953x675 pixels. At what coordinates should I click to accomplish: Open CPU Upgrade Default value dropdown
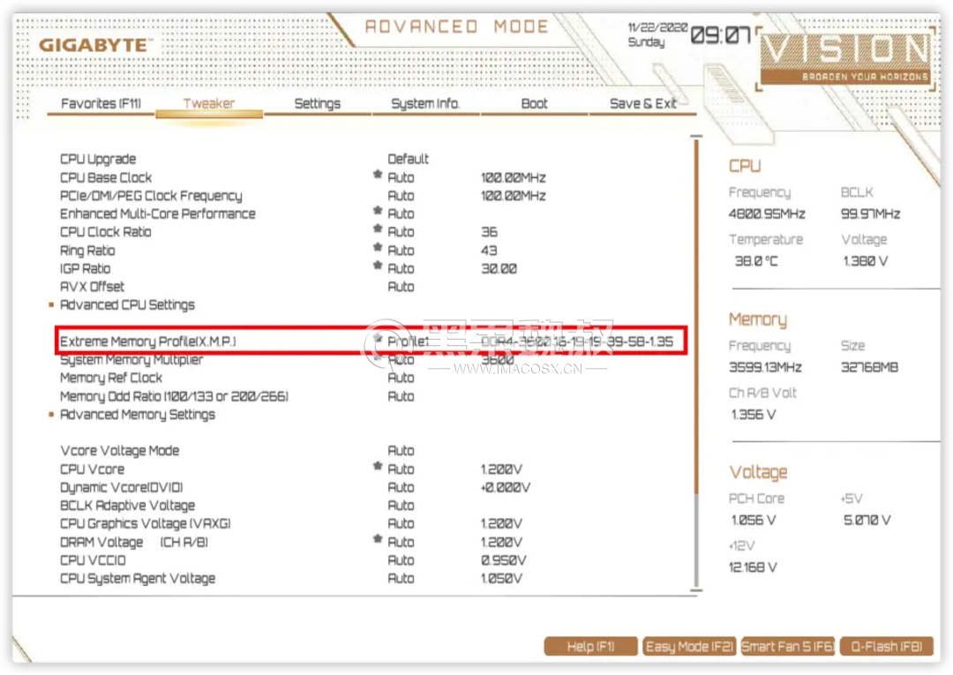[408, 159]
